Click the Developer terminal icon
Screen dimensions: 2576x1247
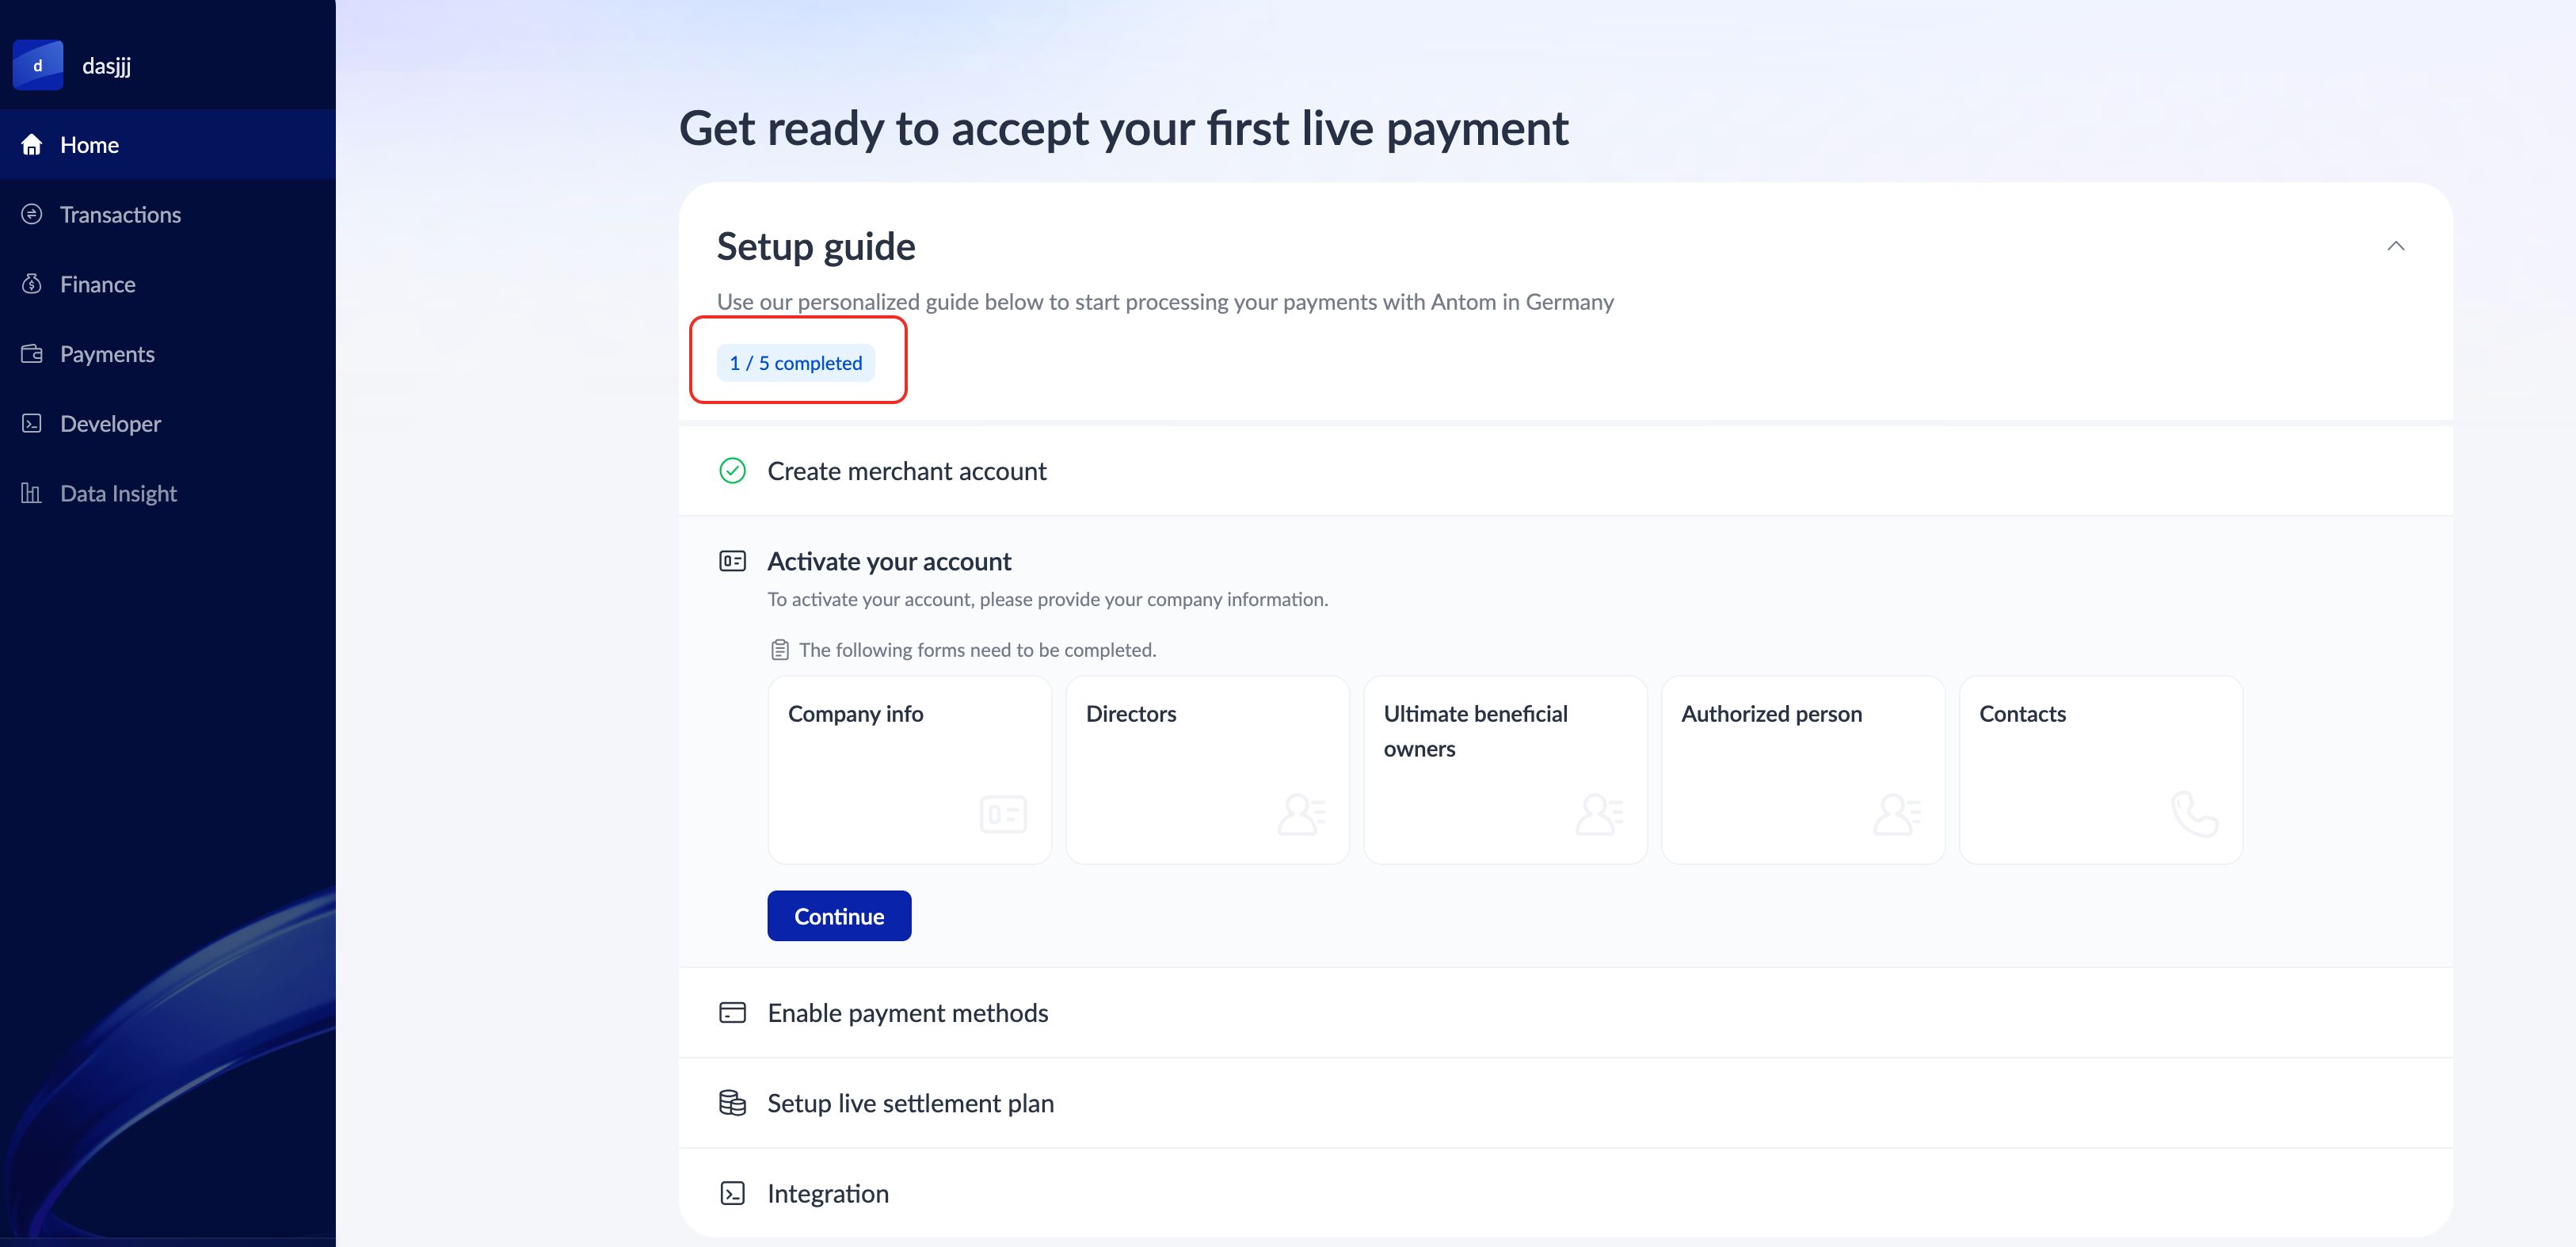[32, 423]
